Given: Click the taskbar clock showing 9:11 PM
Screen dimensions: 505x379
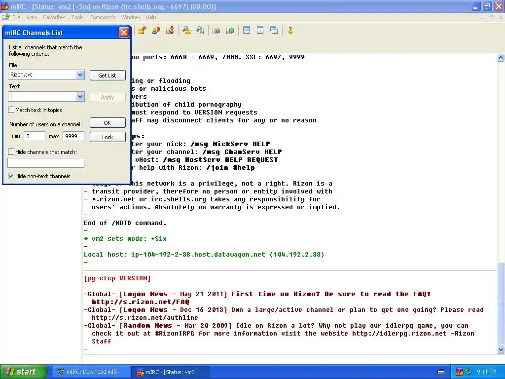Looking at the screenshot, I should 487,372.
